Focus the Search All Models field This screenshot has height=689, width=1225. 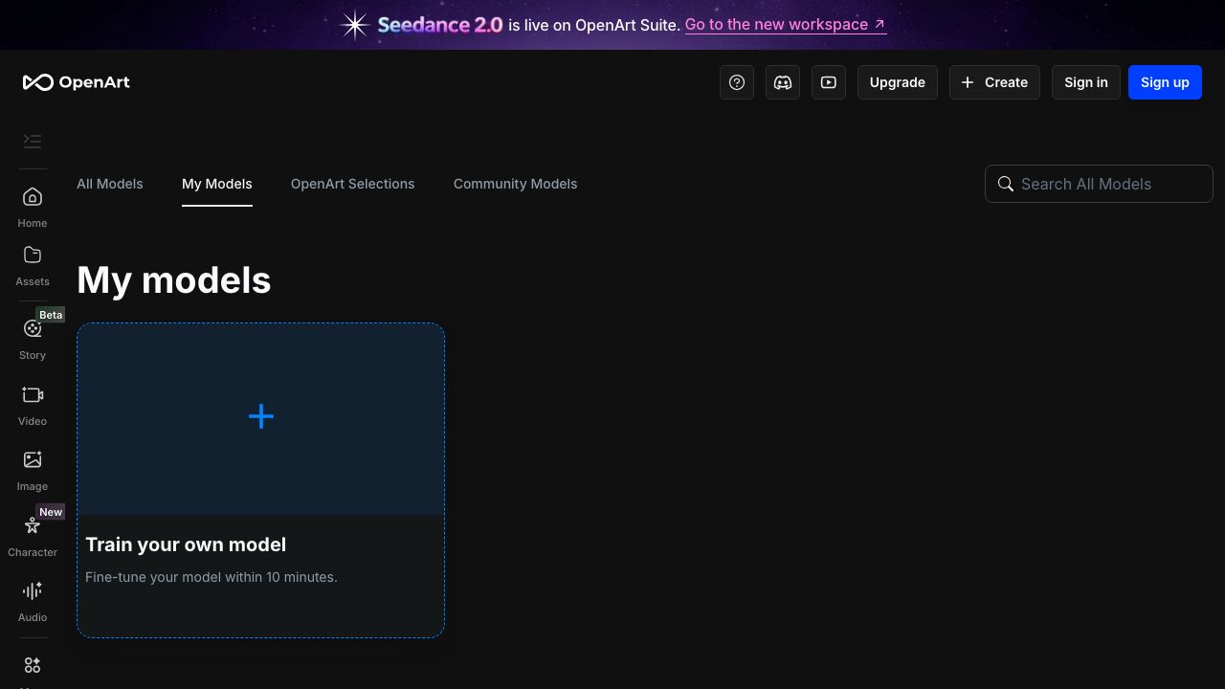click(x=1099, y=184)
